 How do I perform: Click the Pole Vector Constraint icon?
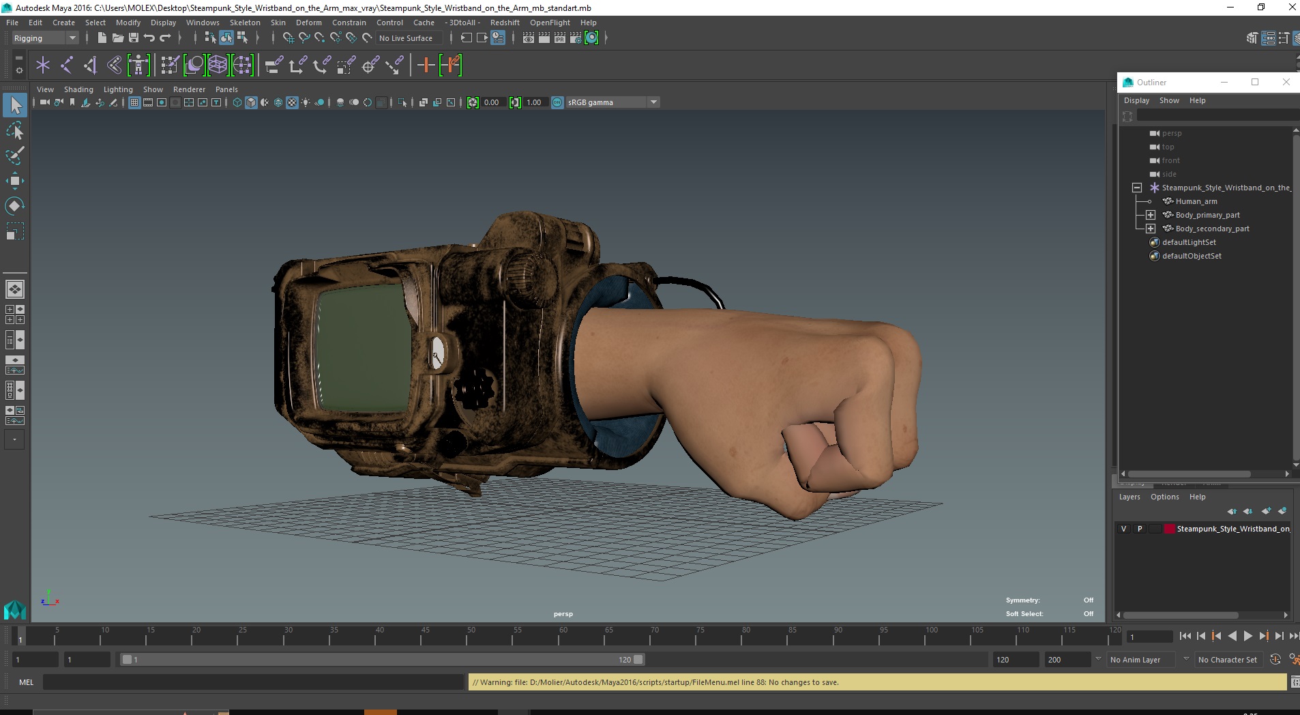394,65
